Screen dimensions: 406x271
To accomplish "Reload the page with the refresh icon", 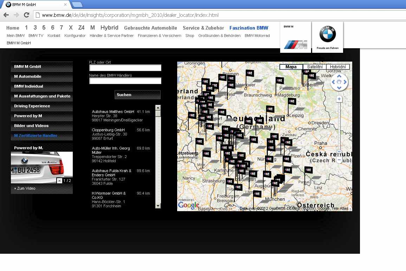I will tap(26, 15).
